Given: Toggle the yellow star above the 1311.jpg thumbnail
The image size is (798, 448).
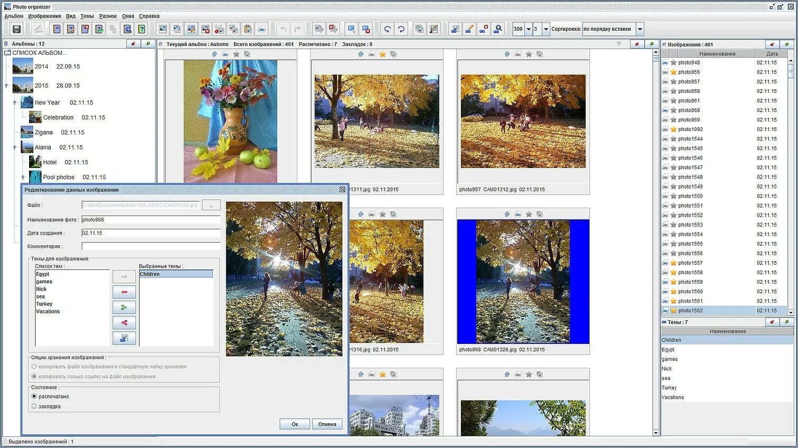Looking at the screenshot, I should tap(382, 54).
